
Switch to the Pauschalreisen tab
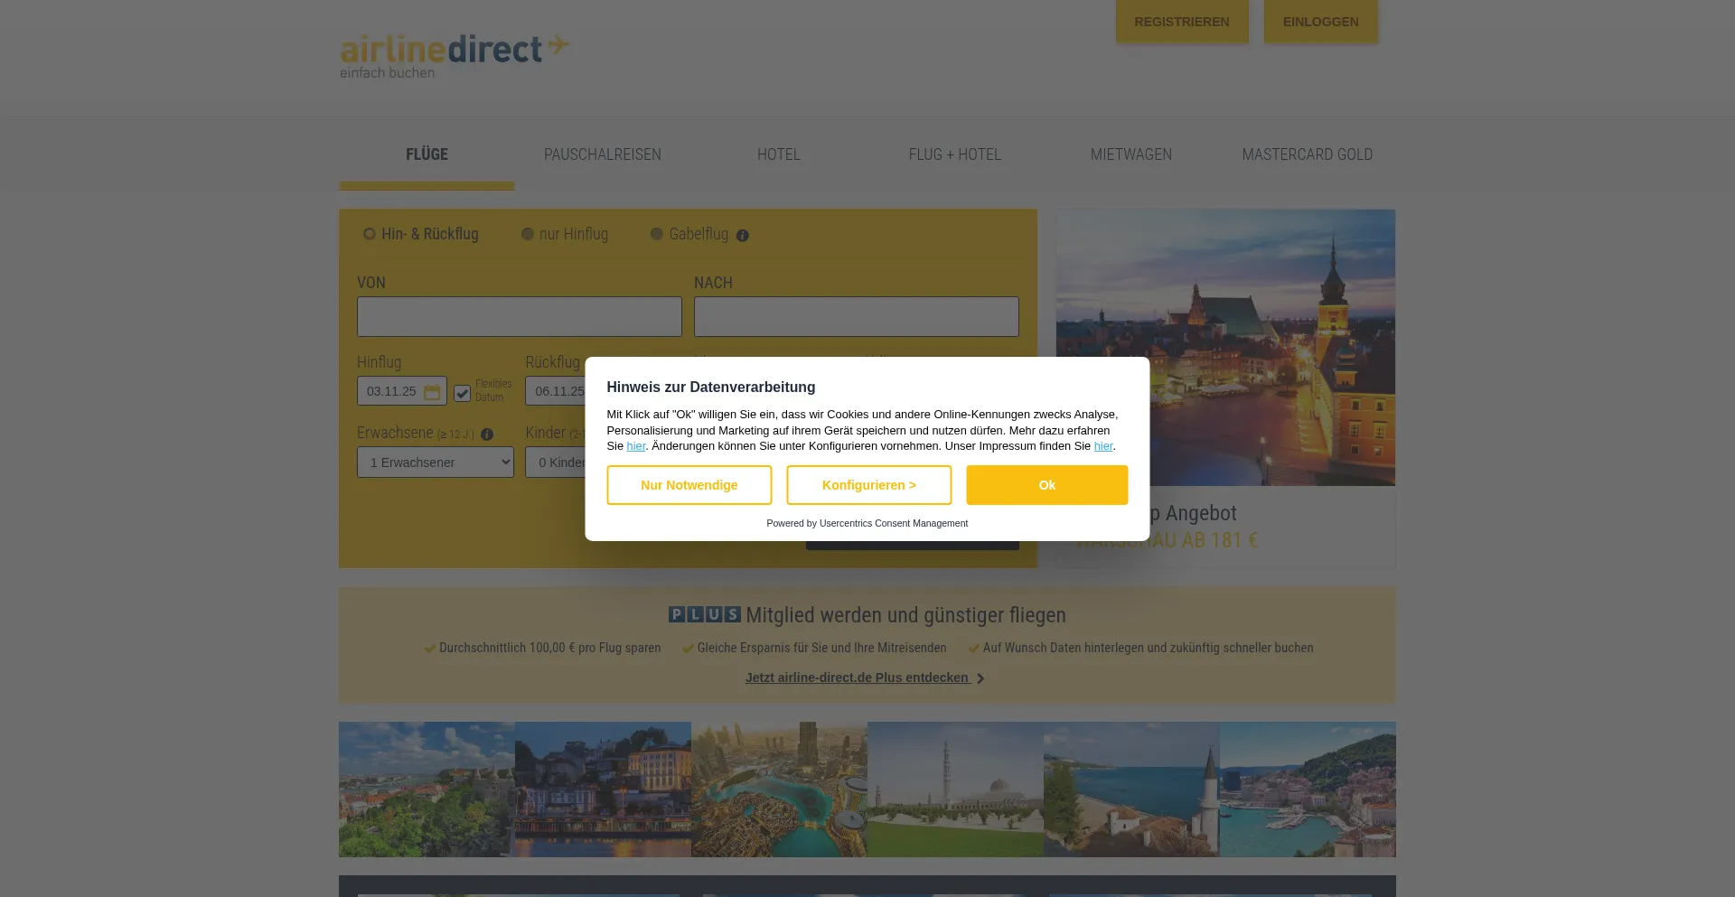pos(602,154)
